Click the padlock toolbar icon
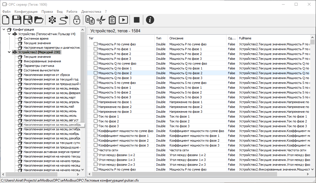The height and width of the screenshot is (183, 316). pos(76,20)
